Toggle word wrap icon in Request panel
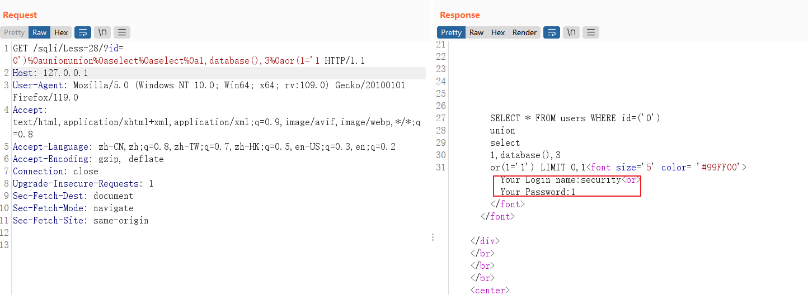Viewport: 808px width, 295px height. pyautogui.click(x=82, y=32)
